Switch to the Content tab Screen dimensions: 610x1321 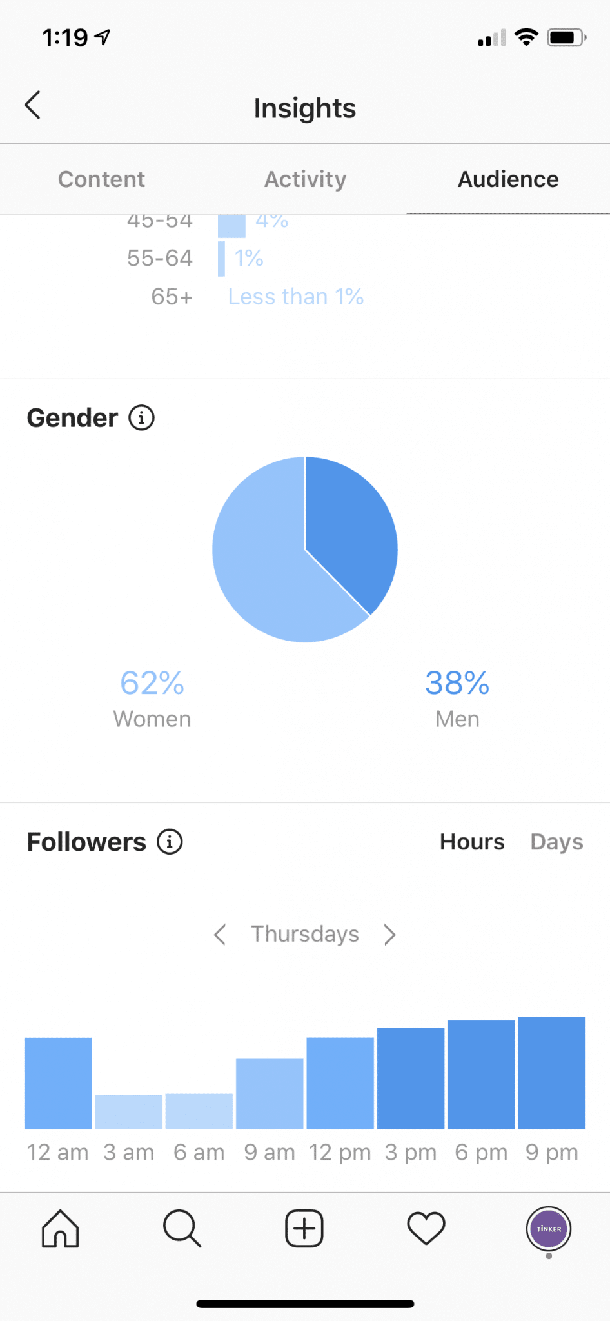coord(101,179)
